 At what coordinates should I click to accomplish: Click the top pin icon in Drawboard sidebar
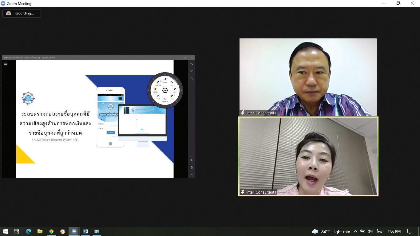click(x=192, y=64)
